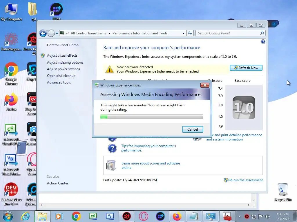This screenshot has height=222, width=297.
Task: Open Driver Booster from the taskbar
Action: (x=127, y=216)
